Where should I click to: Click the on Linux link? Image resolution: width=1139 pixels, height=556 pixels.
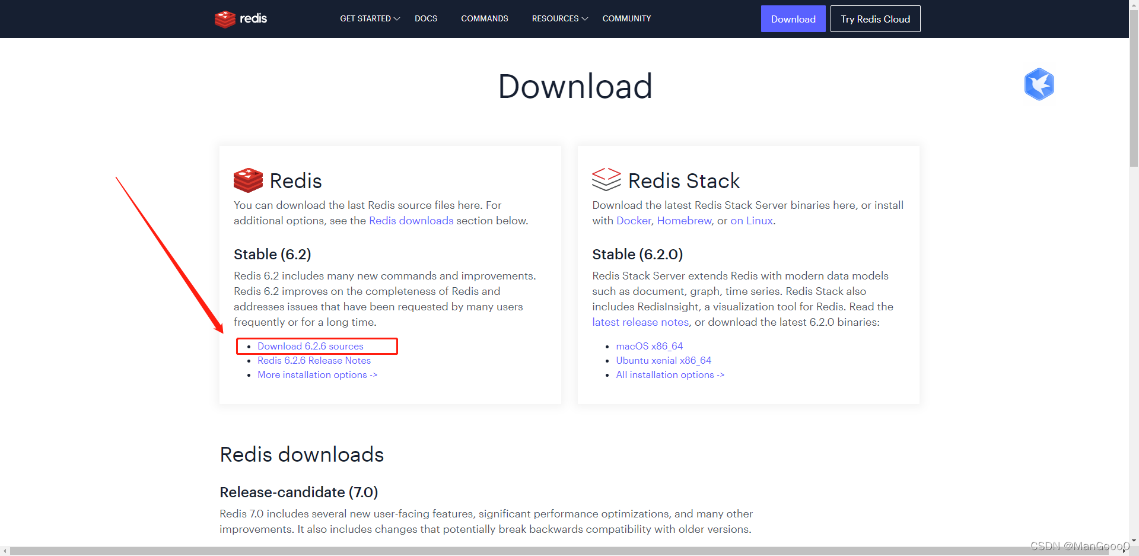[x=752, y=221]
